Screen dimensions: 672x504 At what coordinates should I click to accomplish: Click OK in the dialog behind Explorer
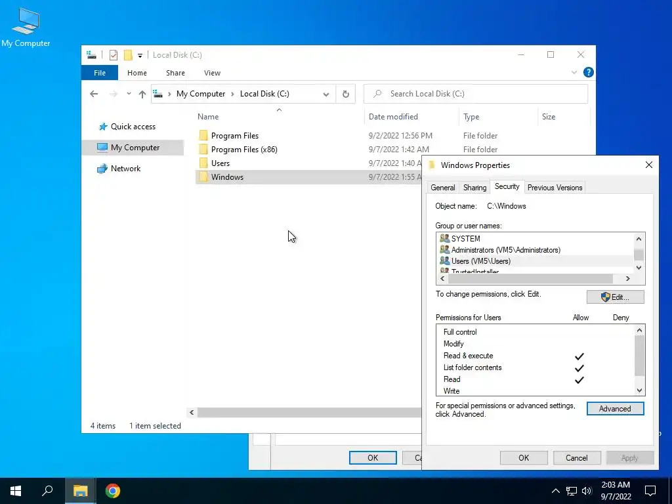pos(373,457)
